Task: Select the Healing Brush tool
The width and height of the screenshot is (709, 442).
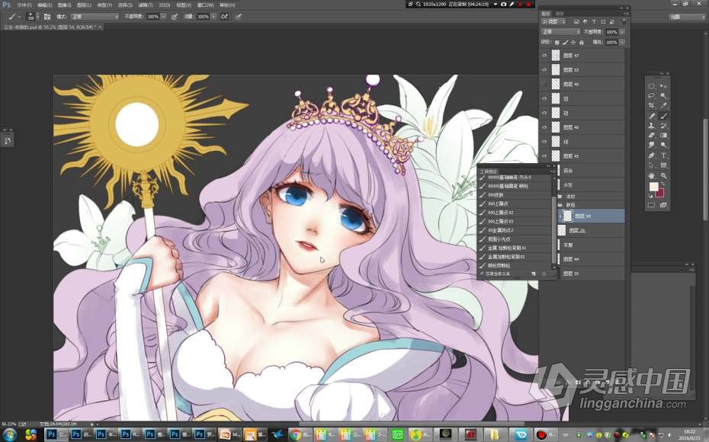Action: (x=652, y=116)
